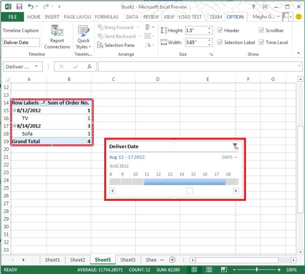
Task: Click the user account picture icon
Action: click(285, 17)
